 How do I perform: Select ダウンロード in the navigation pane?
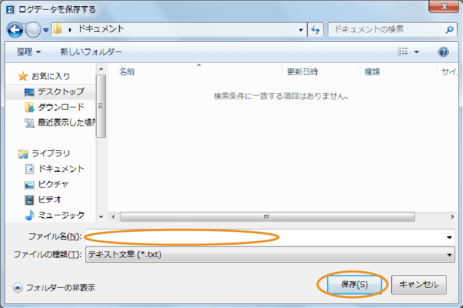pos(61,107)
